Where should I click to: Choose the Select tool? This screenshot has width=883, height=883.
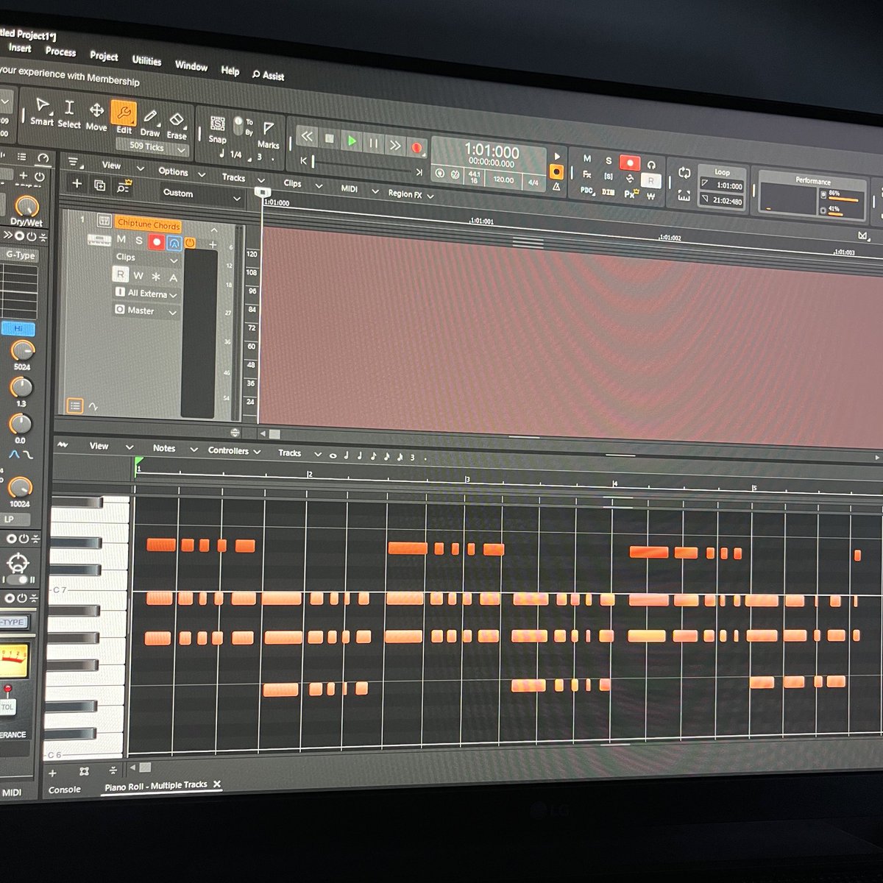pyautogui.click(x=69, y=114)
